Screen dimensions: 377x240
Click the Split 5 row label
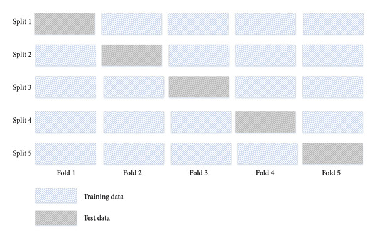(22, 153)
